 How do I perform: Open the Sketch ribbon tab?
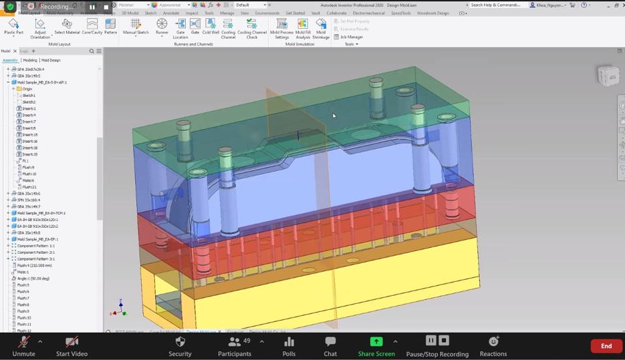[150, 13]
